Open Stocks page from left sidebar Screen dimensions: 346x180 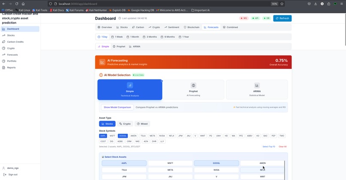coord(20,35)
